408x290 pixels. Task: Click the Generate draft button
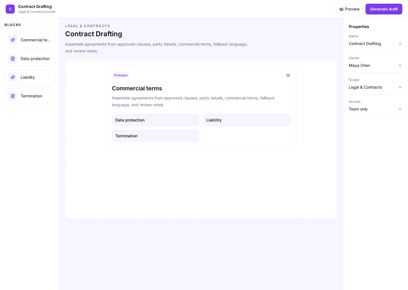pos(384,9)
